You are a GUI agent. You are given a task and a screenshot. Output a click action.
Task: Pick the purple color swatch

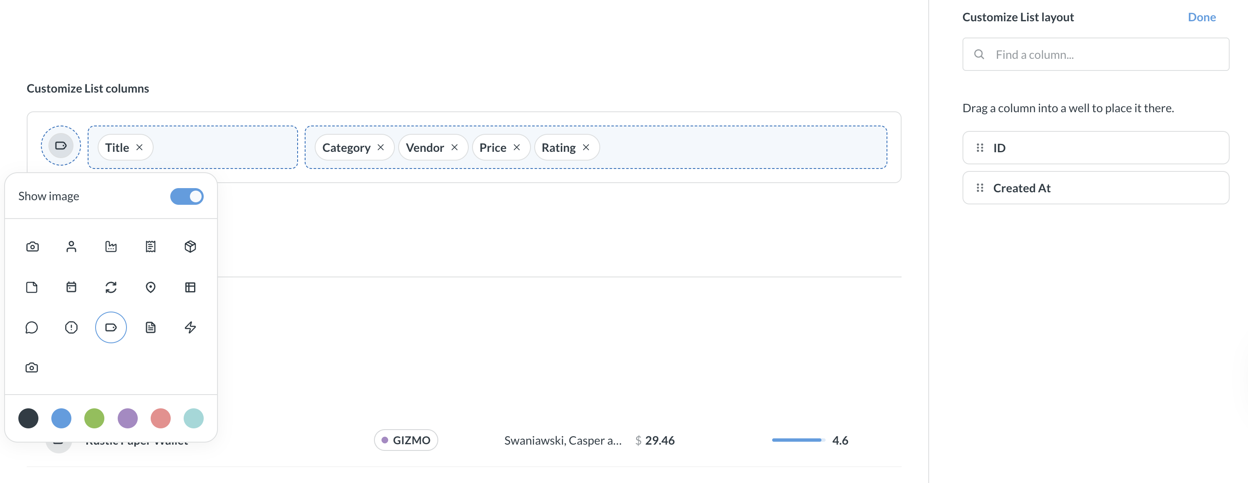[127, 418]
